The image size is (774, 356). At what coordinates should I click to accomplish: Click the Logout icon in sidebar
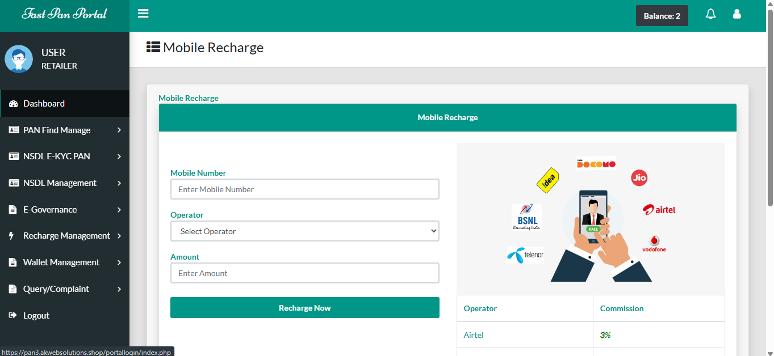tap(13, 316)
